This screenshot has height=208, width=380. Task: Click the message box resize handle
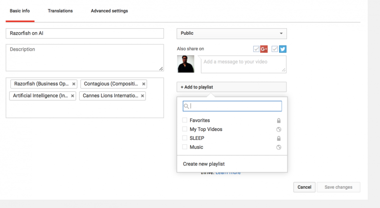coord(284,70)
